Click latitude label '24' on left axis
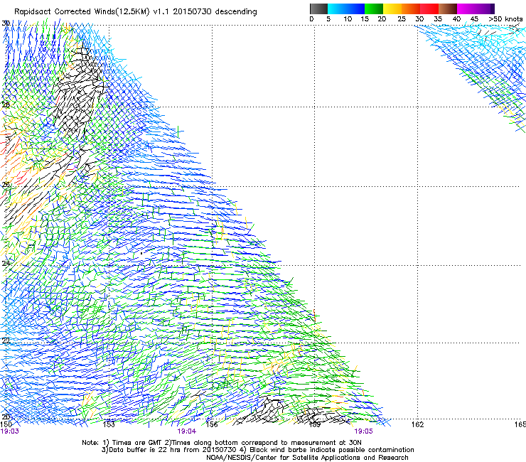The width and height of the screenshot is (526, 462). (6, 264)
